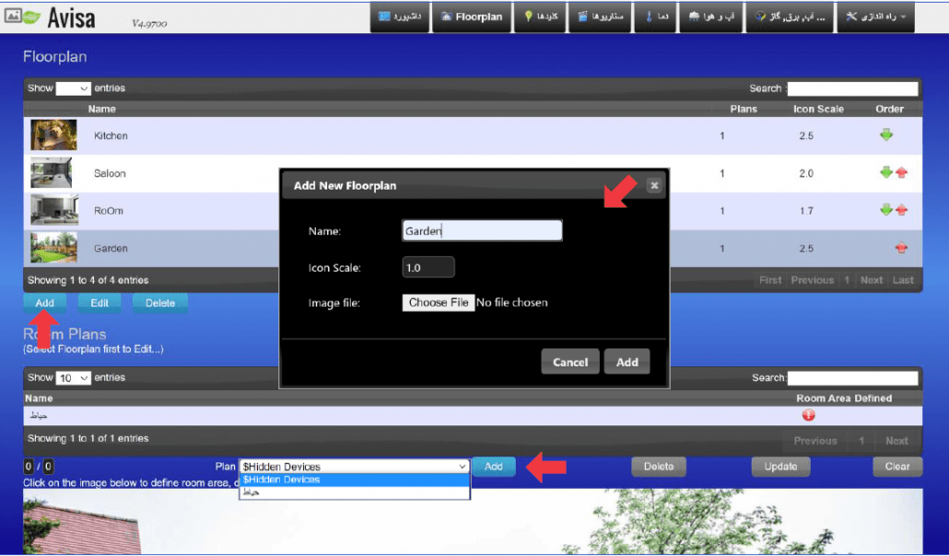Click Add in Add New Floorplan dialog
Screen dimensions: 949x556
click(x=627, y=362)
